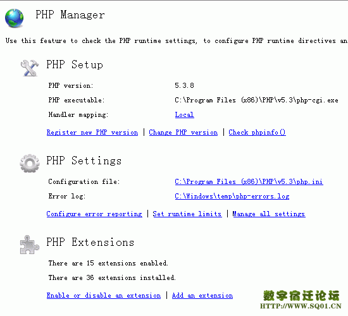Open the Local handler mapping link
348x316 pixels.
[184, 114]
